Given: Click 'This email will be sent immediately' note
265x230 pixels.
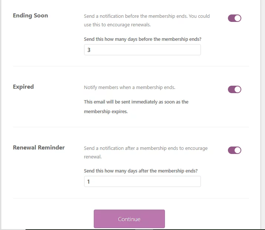Looking at the screenshot, I should point(136,107).
